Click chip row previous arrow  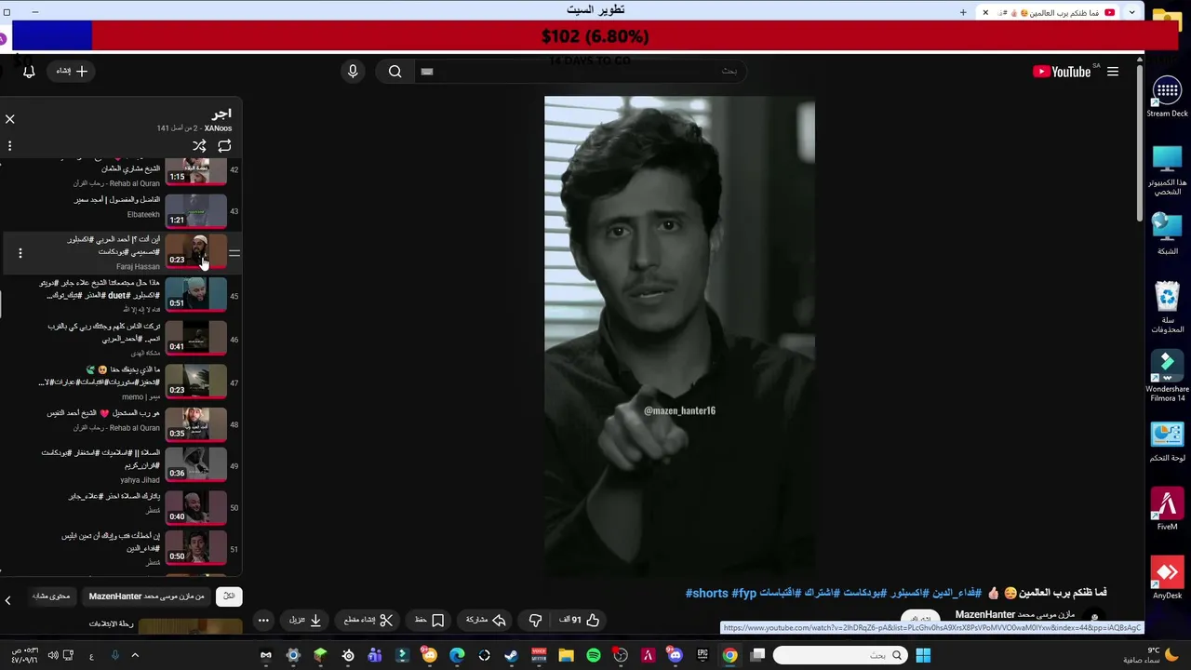pyautogui.click(x=7, y=601)
